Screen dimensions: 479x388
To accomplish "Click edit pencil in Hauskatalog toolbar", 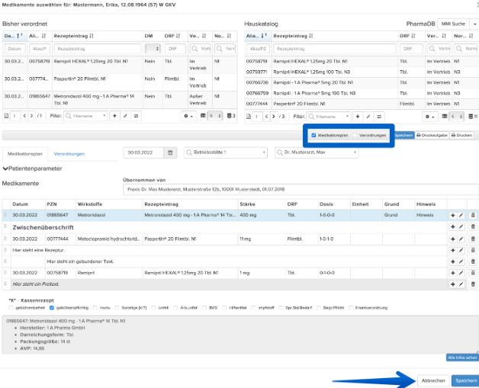I will (x=368, y=117).
